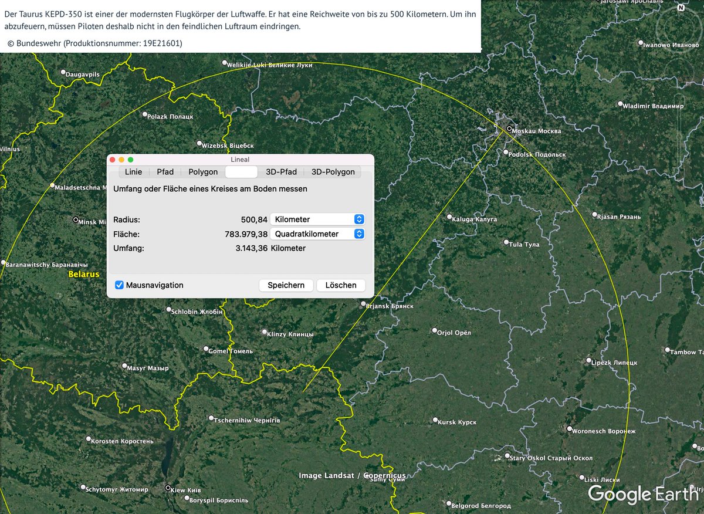Click the Speichern button

point(286,285)
